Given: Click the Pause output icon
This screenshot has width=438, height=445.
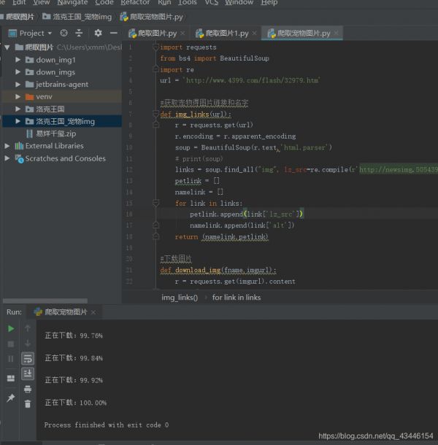Looking at the screenshot, I should click(11, 359).
